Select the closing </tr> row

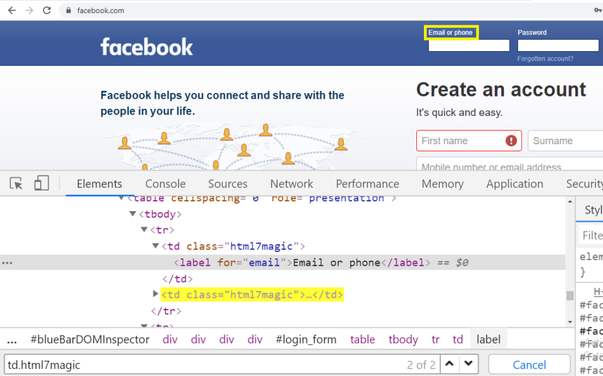(x=165, y=311)
